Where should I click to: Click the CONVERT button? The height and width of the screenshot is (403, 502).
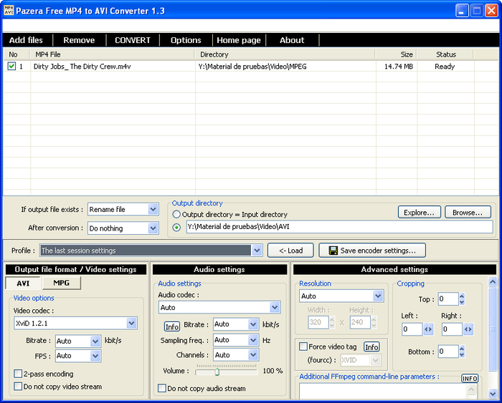point(133,40)
